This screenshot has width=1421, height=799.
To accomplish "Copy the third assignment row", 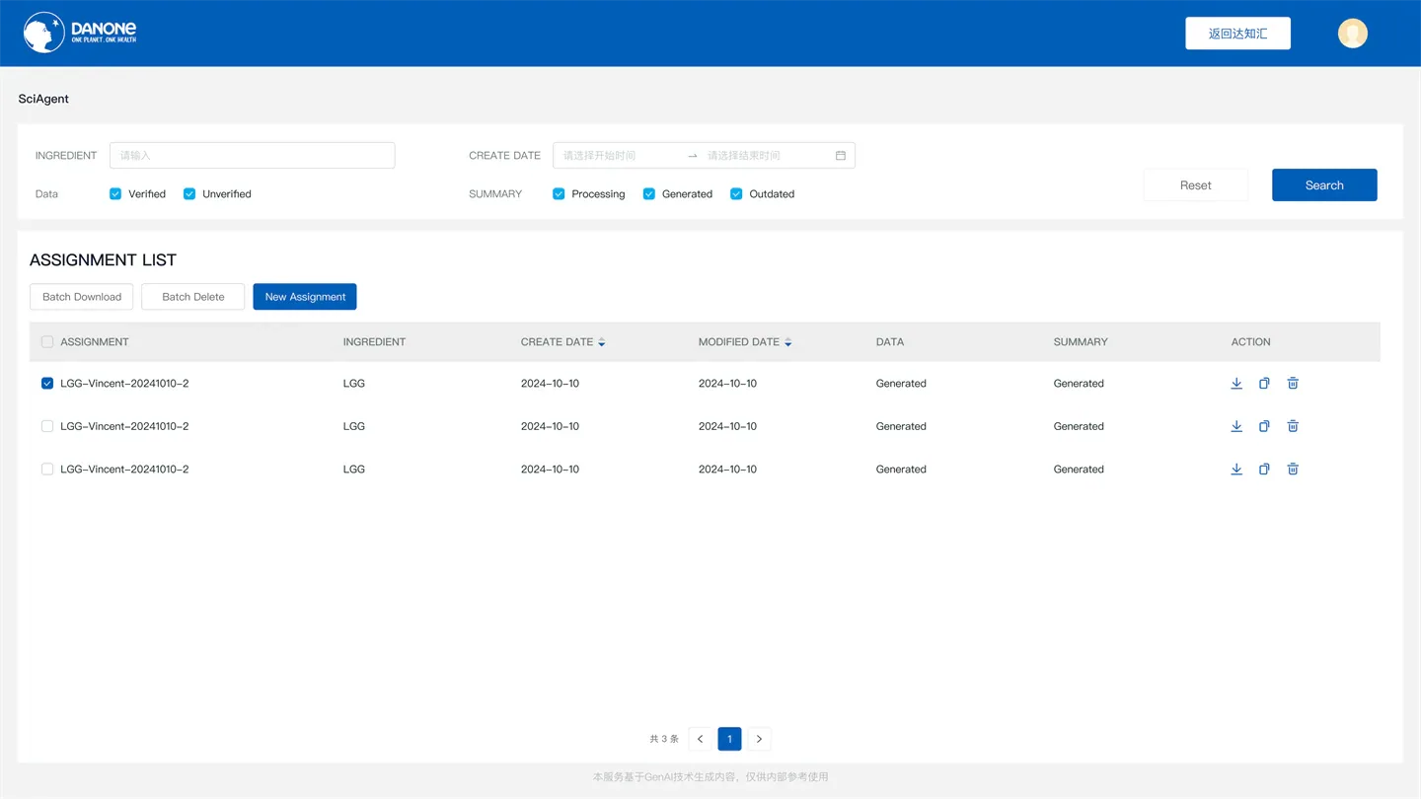I will [x=1264, y=470].
